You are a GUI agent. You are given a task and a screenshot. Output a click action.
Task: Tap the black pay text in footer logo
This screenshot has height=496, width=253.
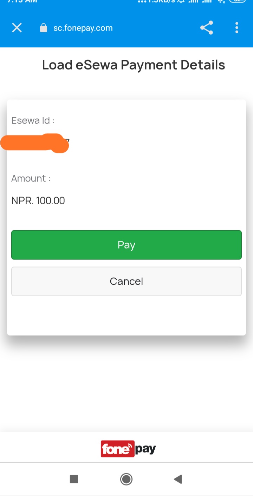pos(145,449)
